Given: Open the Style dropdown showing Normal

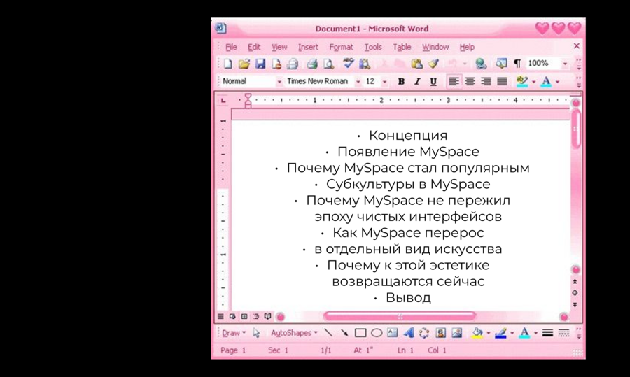Looking at the screenshot, I should click(279, 82).
